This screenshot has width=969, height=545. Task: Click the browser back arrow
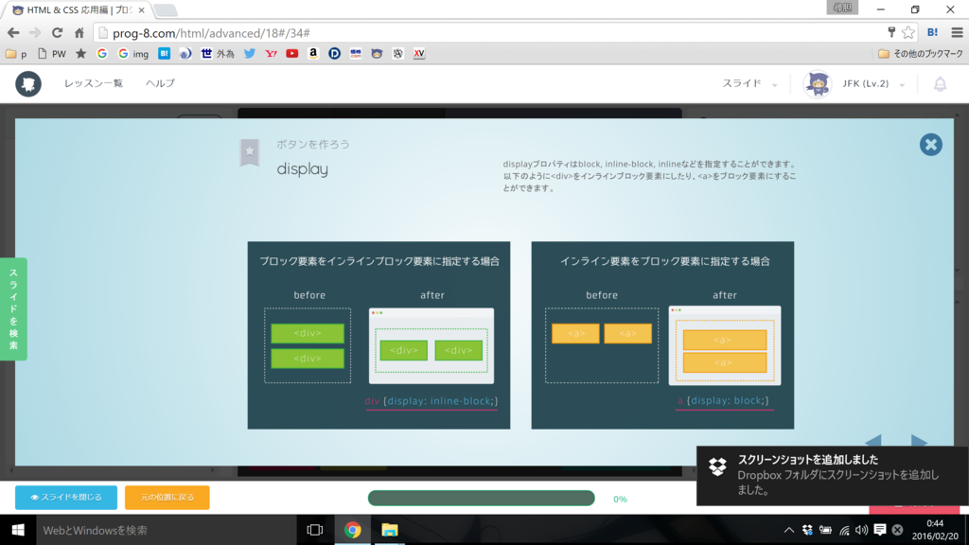pos(13,33)
